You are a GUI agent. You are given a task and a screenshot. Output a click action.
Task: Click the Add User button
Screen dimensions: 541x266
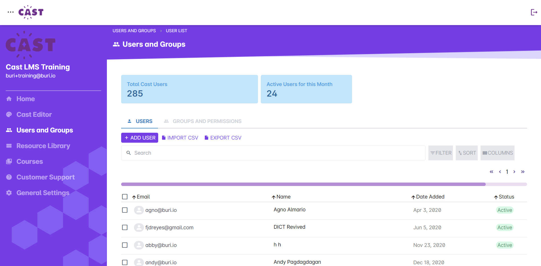click(140, 138)
